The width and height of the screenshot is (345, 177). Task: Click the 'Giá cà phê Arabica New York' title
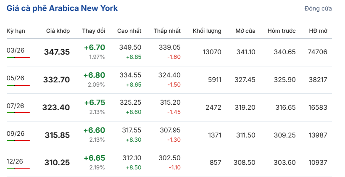click(x=62, y=8)
